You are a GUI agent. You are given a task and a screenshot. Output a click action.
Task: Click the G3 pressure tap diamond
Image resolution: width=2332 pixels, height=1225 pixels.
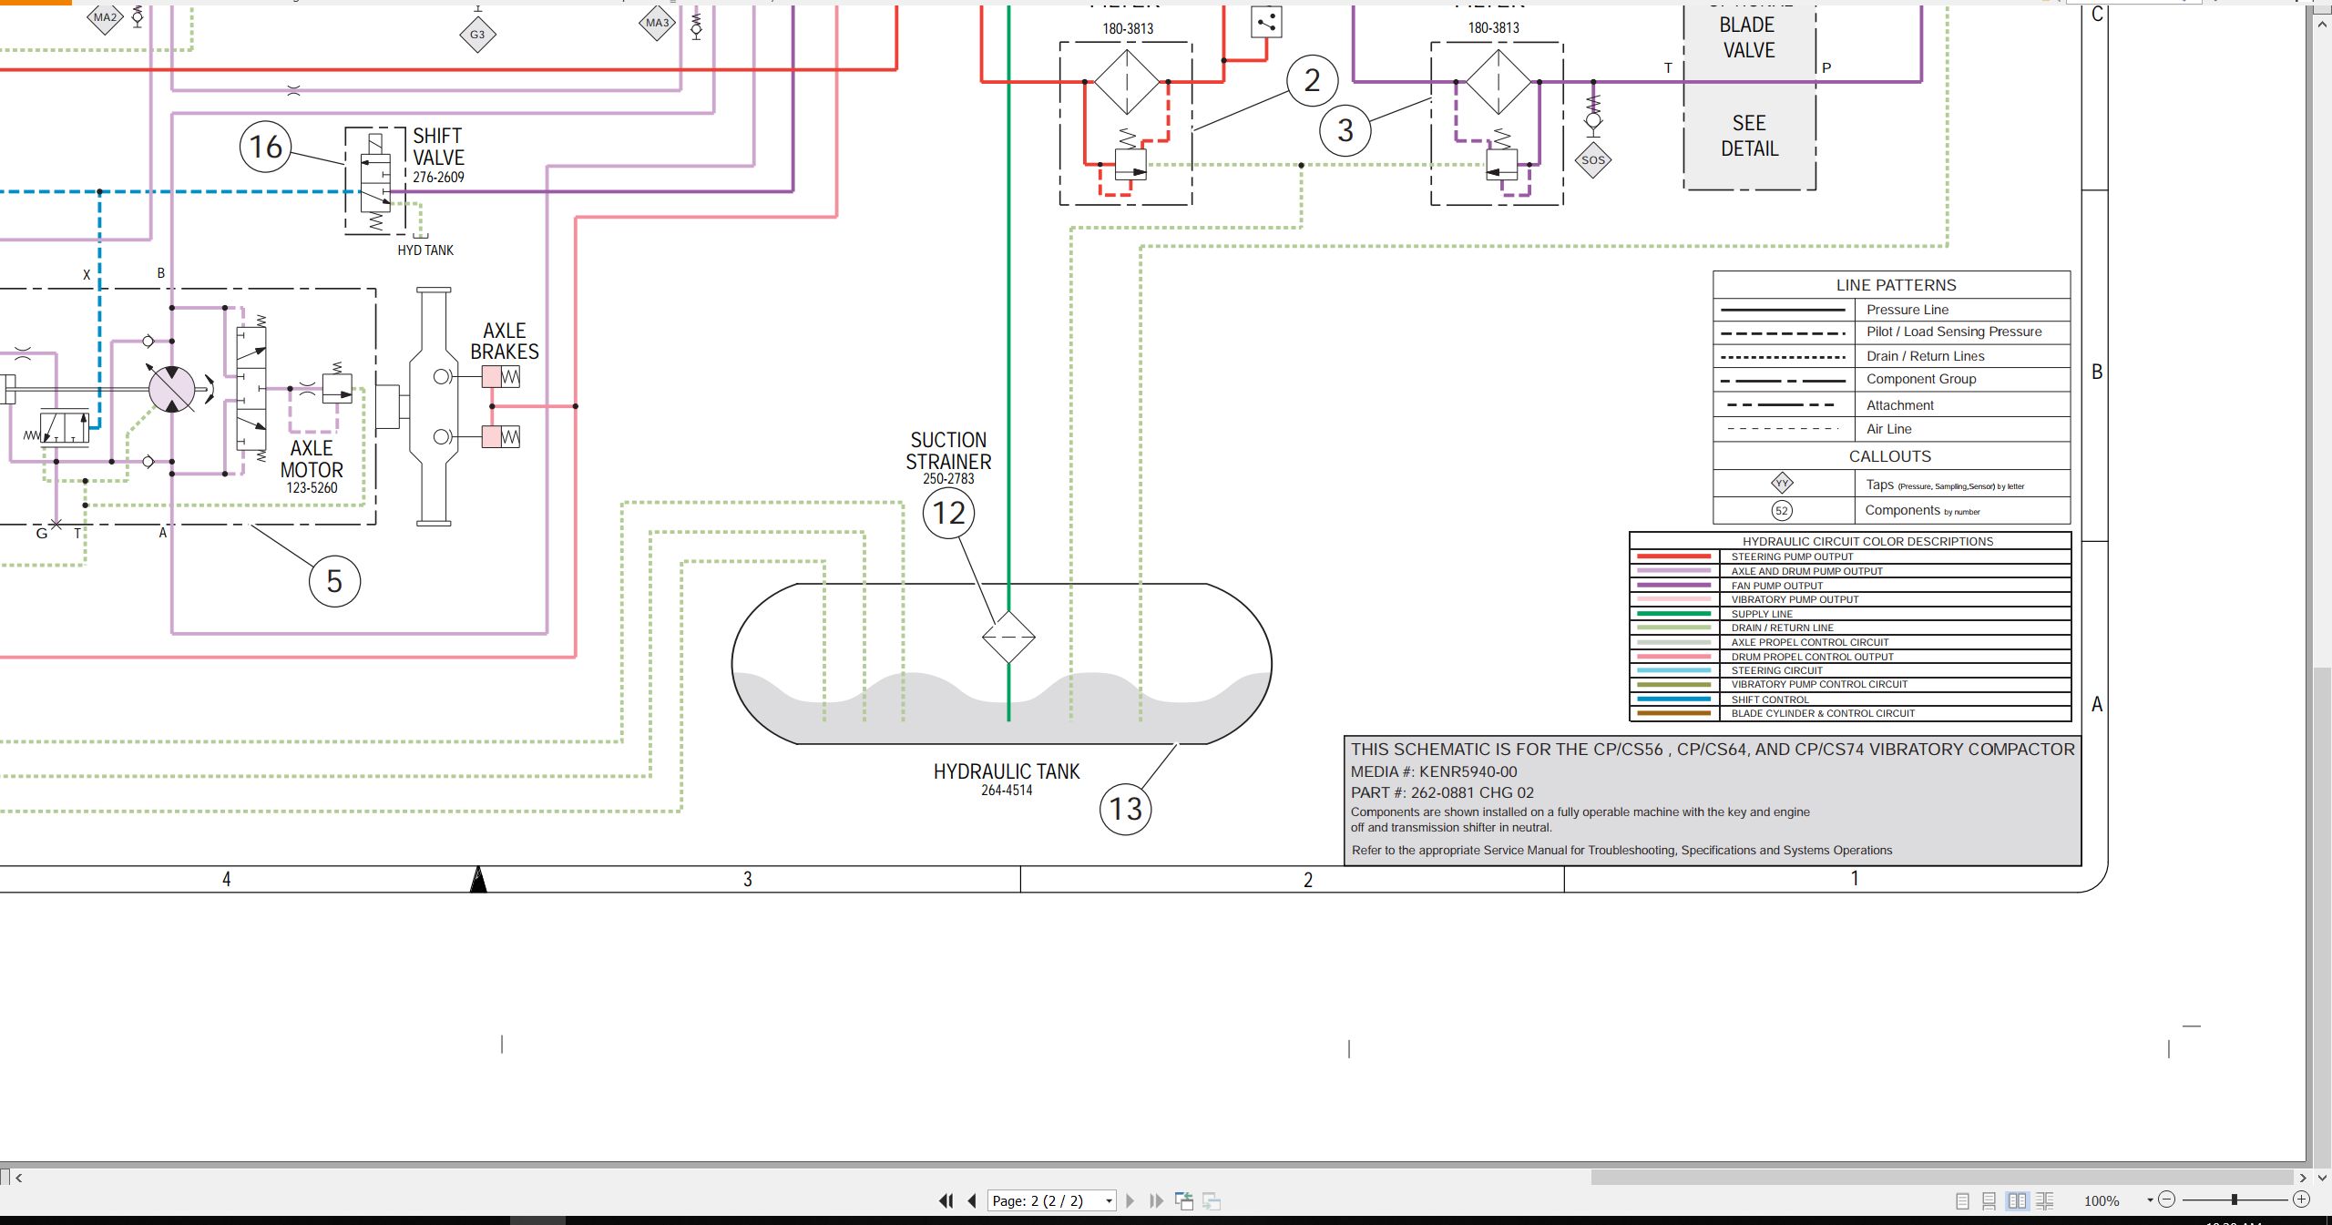[x=477, y=36]
